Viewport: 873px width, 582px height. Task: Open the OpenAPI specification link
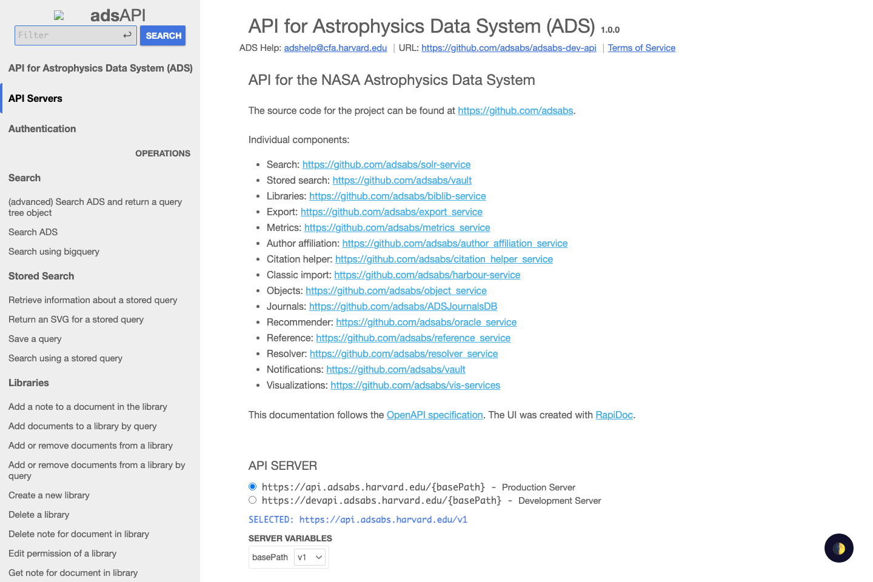click(x=435, y=415)
